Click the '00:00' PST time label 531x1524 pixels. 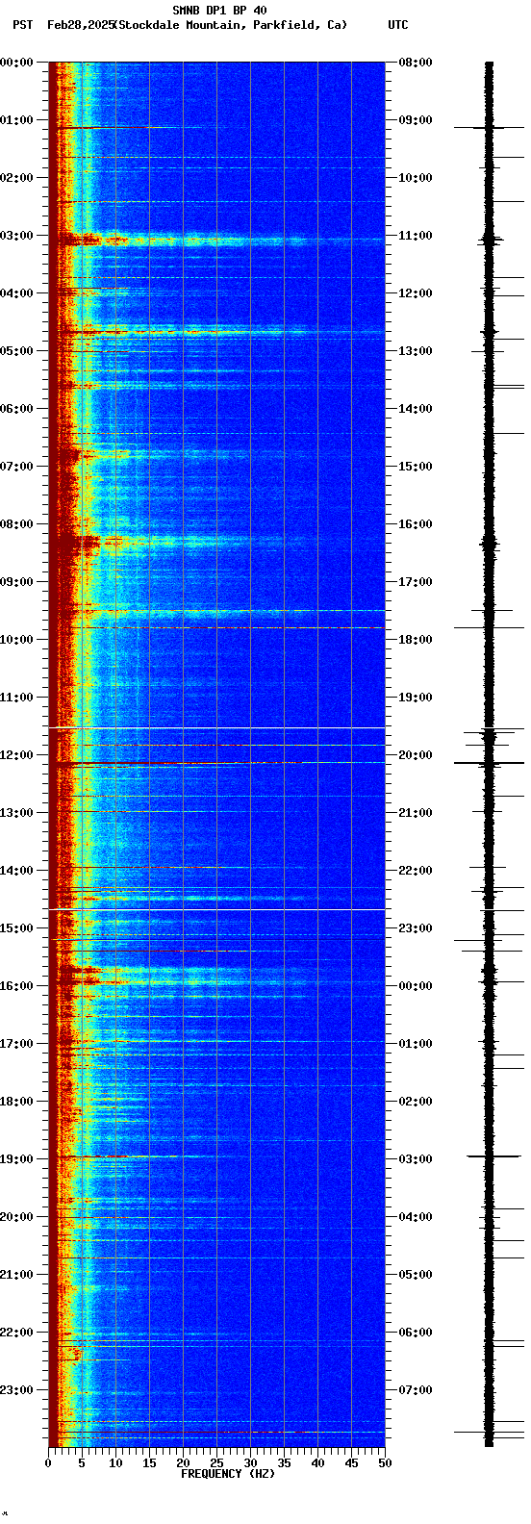(x=16, y=63)
